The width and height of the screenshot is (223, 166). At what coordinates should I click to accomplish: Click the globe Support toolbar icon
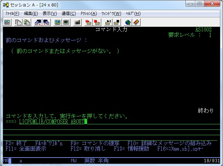click(128, 22)
